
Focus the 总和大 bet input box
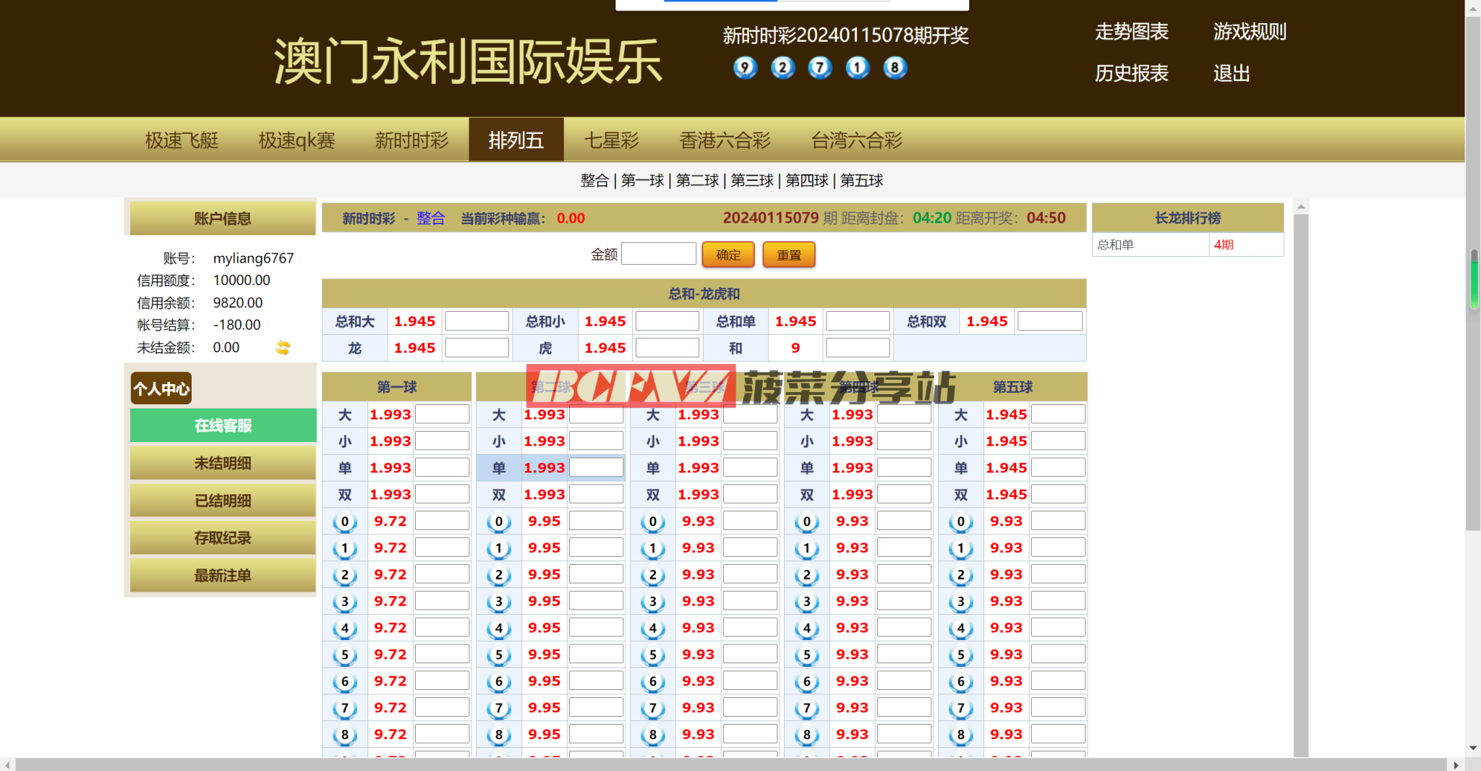point(477,321)
